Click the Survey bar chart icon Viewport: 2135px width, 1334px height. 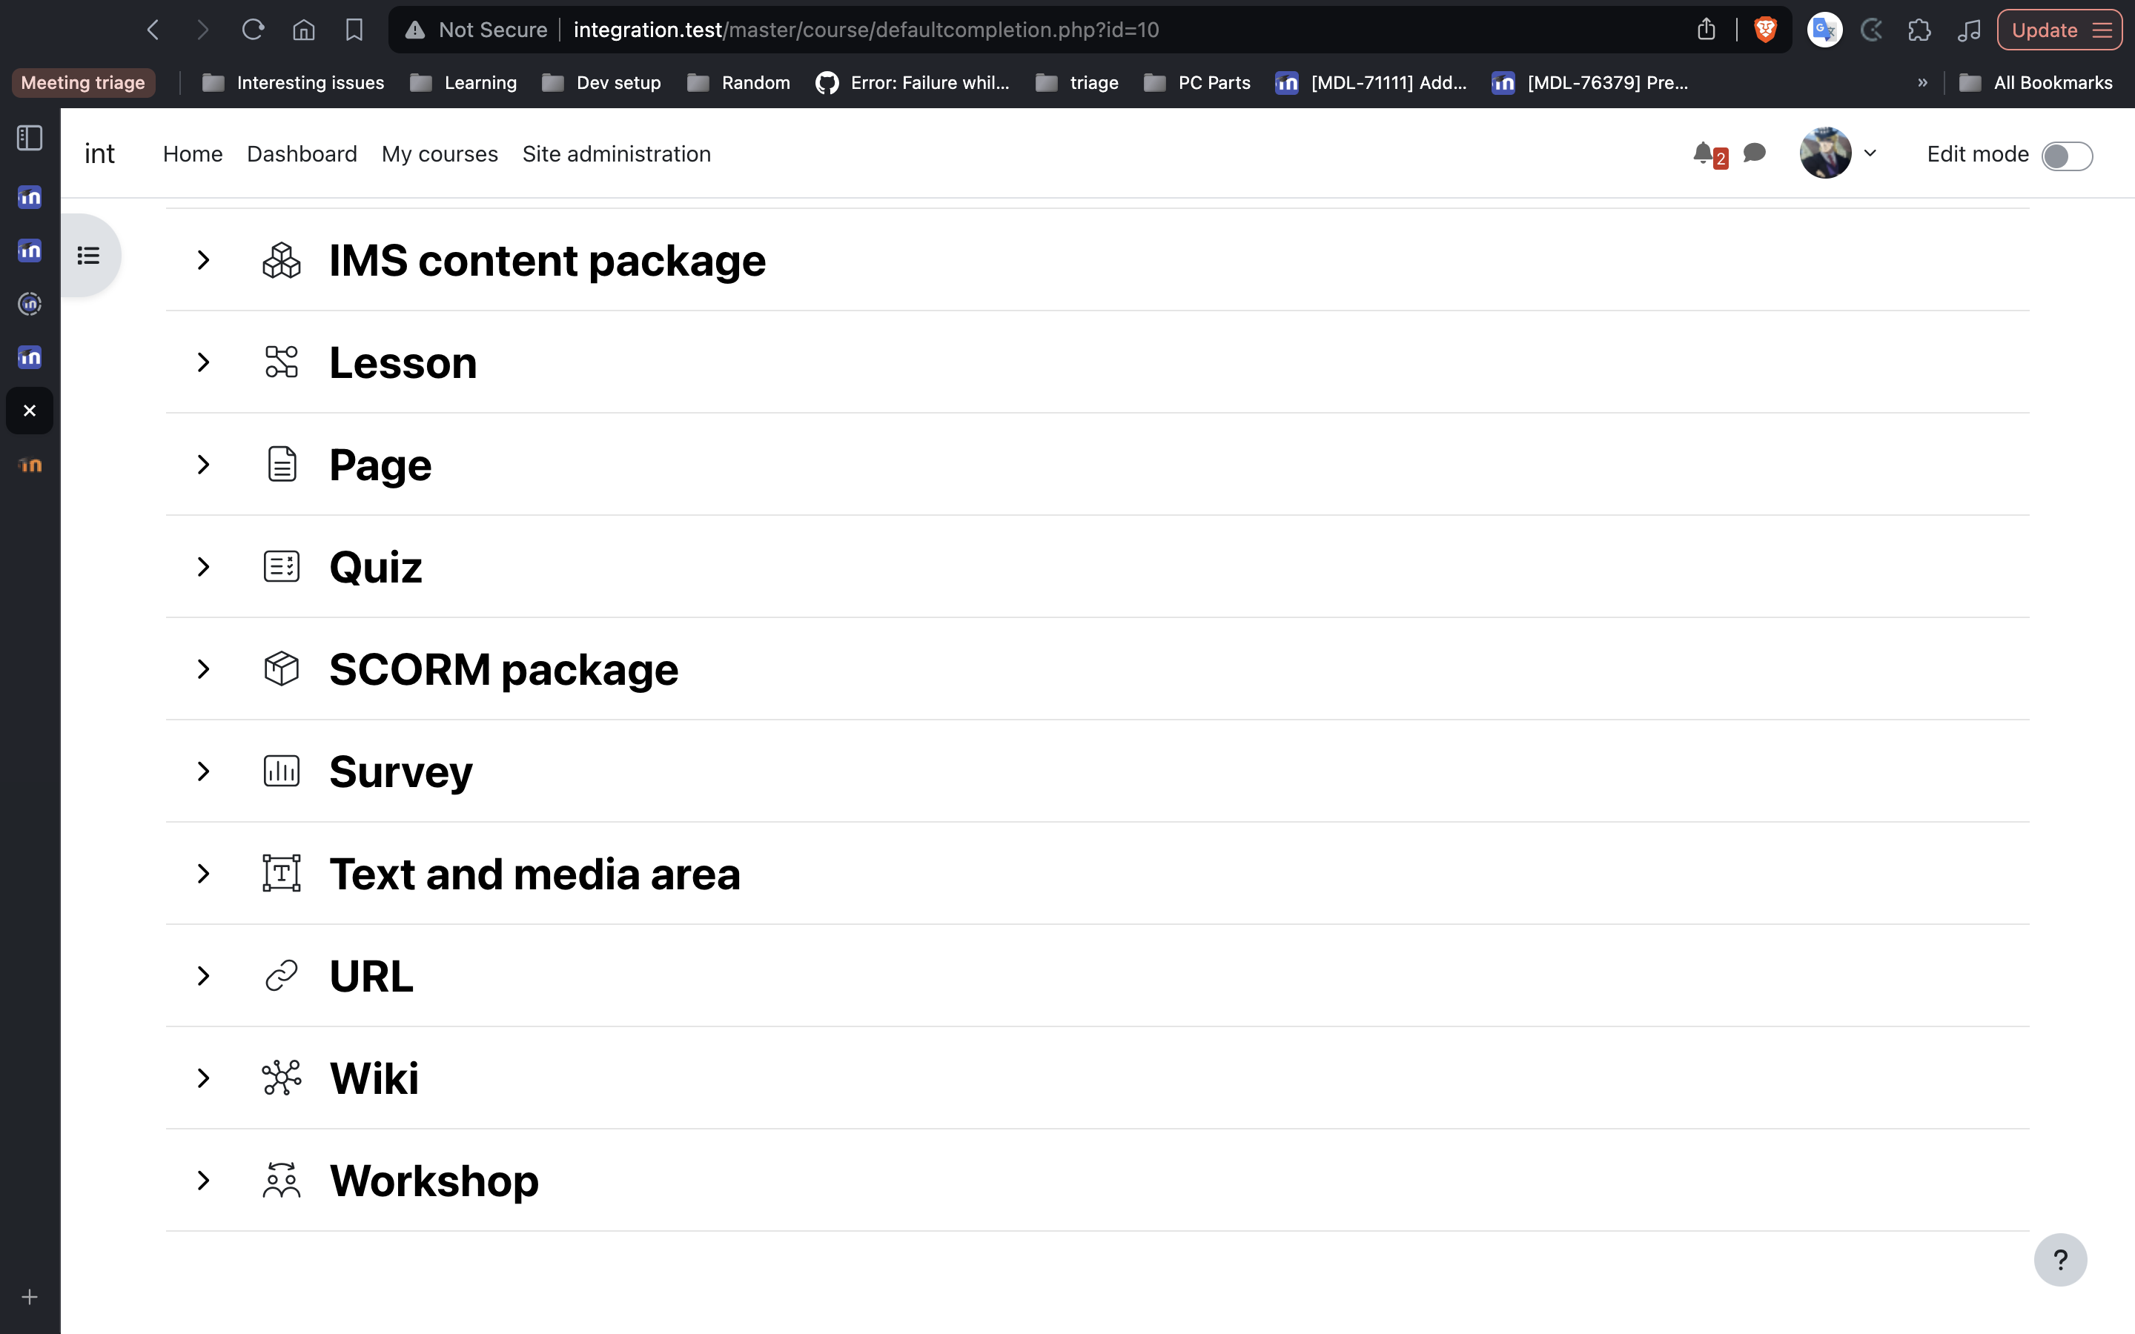[x=282, y=771]
